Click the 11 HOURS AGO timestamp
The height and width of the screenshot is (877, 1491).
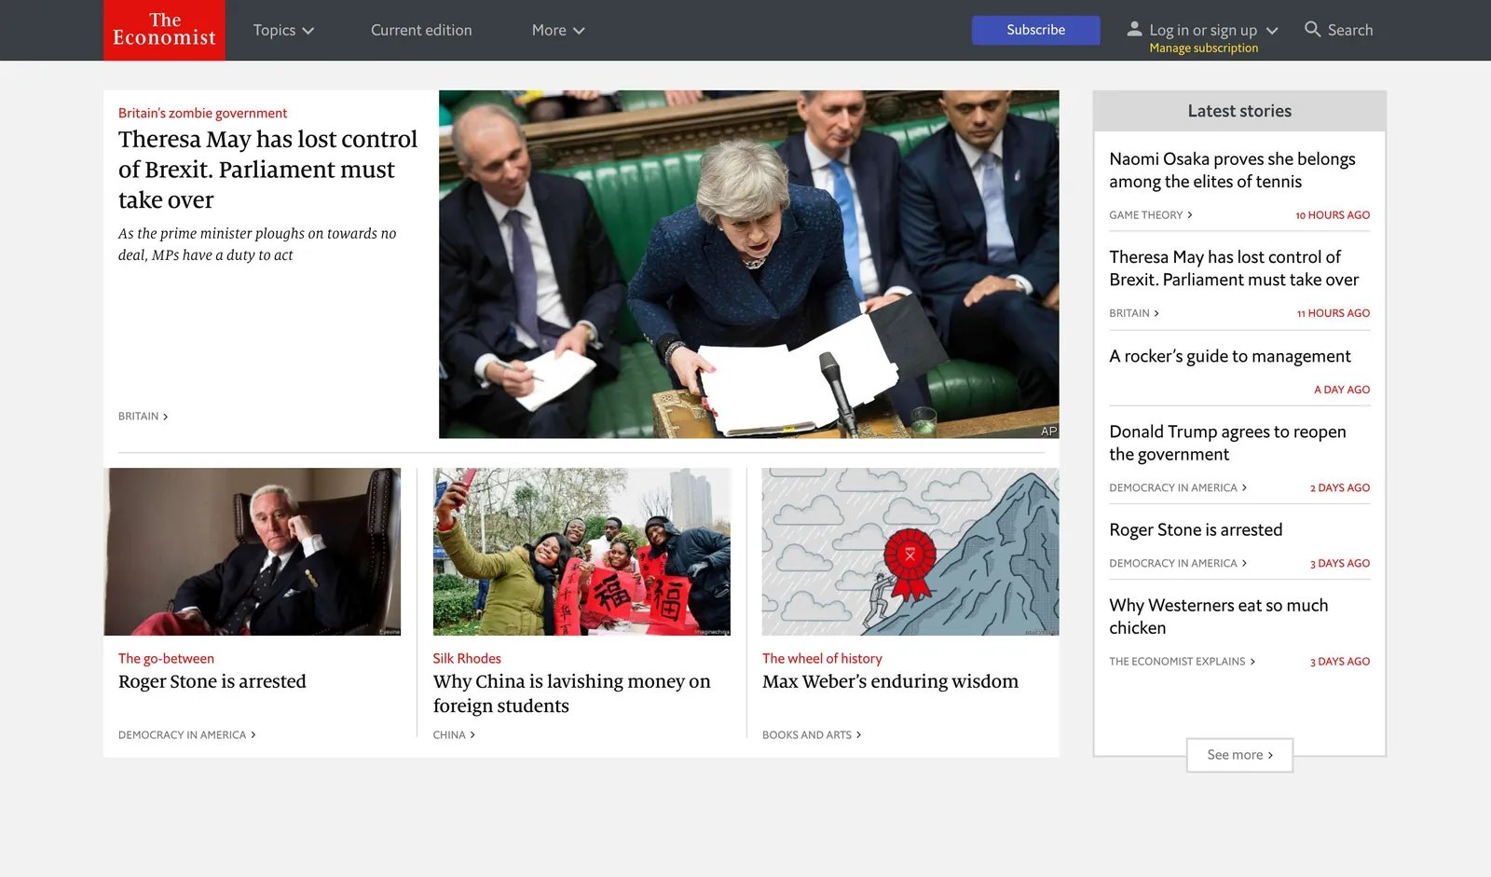(1334, 313)
